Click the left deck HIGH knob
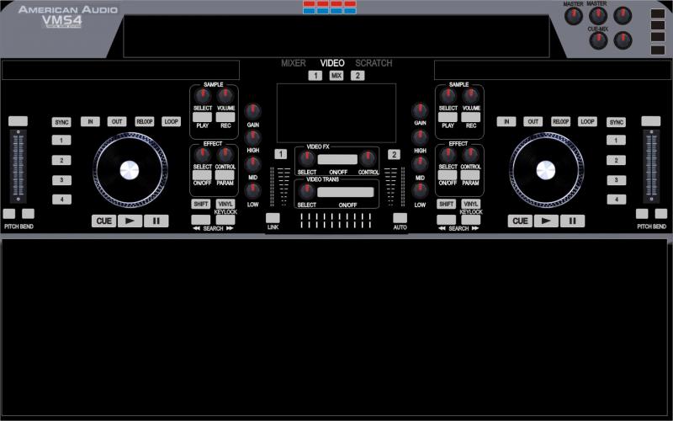 click(253, 138)
